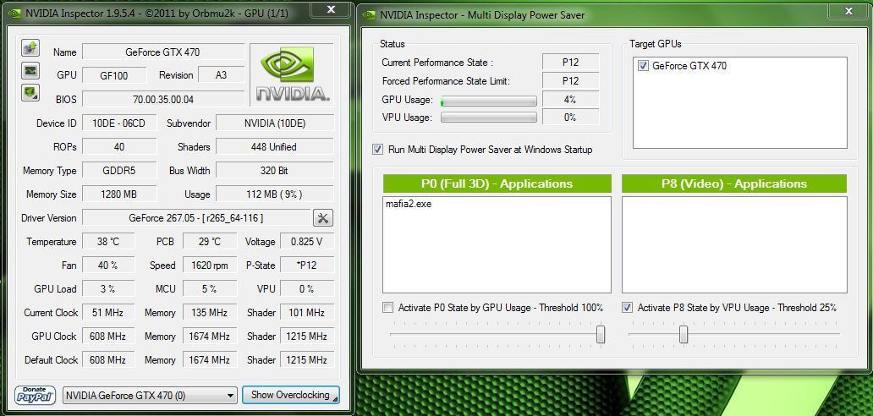
Task: Click inside the empty P8 applications list
Action: click(x=734, y=244)
